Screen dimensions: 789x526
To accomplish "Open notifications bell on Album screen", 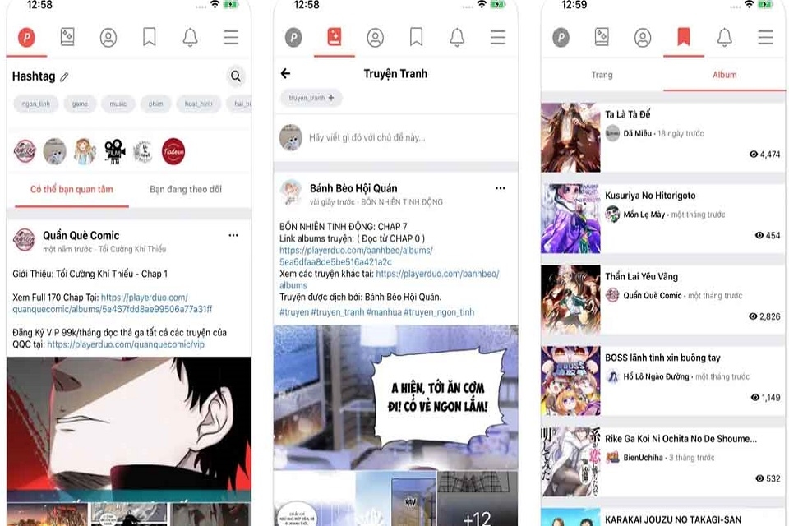I will click(725, 37).
